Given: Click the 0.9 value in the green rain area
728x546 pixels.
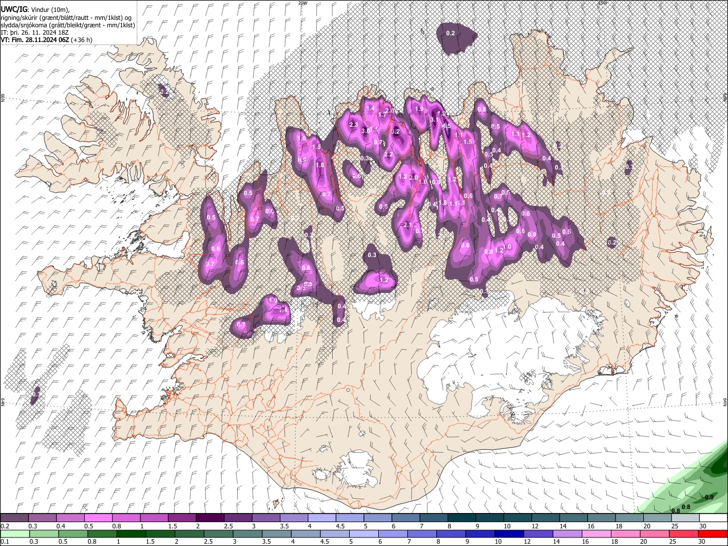Looking at the screenshot, I should (x=709, y=497).
